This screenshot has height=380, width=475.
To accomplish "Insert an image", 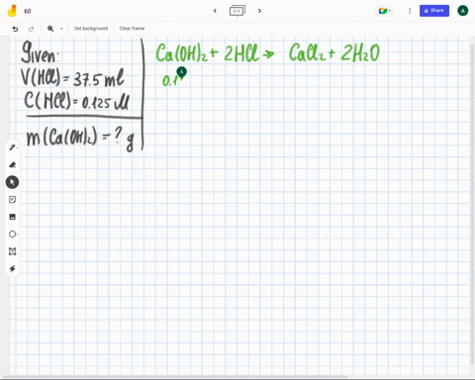I will tap(13, 217).
